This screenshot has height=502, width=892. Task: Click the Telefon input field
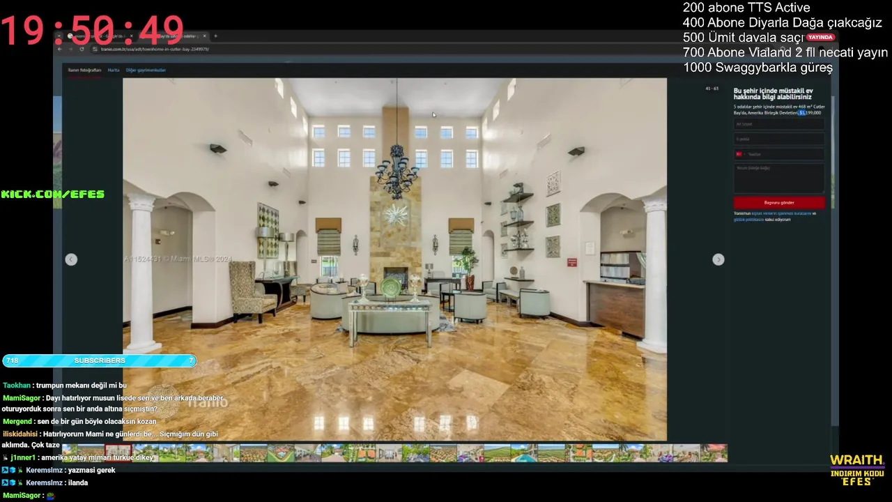779,154
